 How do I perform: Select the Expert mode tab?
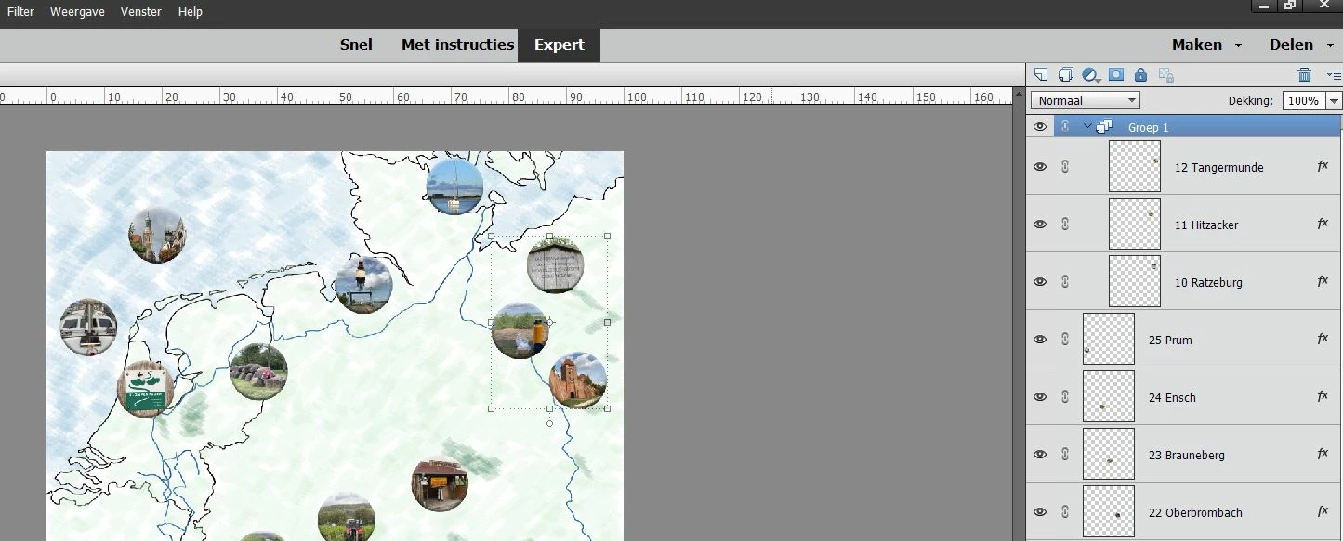[x=560, y=45]
